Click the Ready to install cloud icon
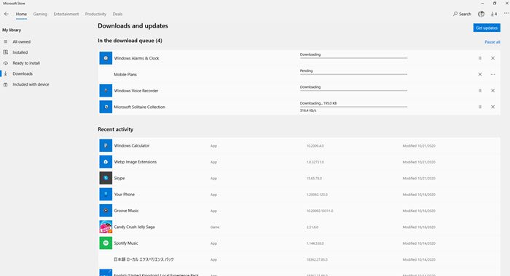The height and width of the screenshot is (276, 510). (x=6, y=63)
